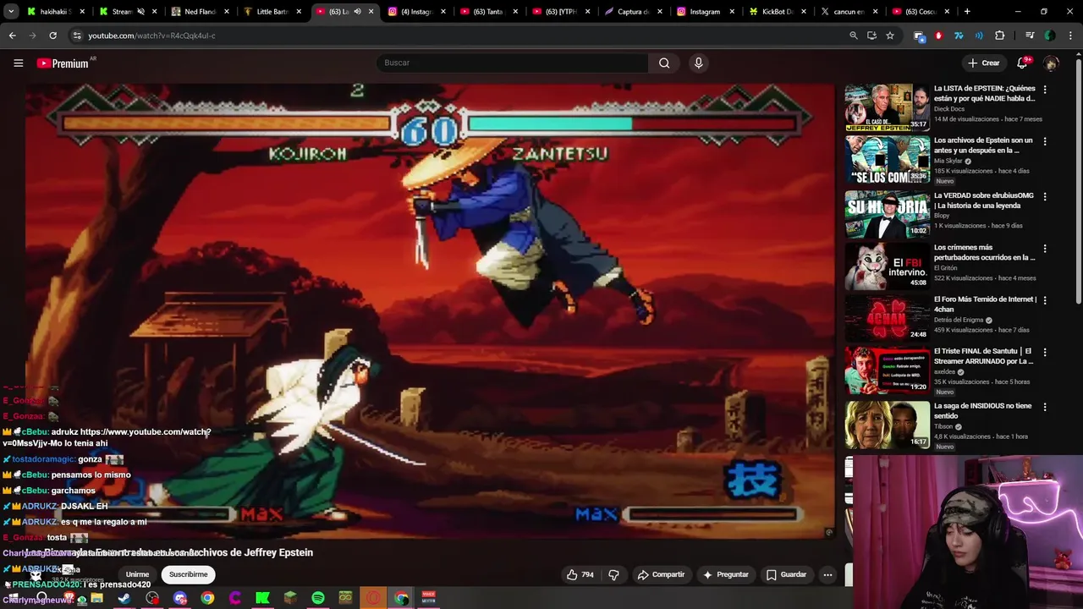Open options for Los archivos de Epstein video

[1045, 141]
